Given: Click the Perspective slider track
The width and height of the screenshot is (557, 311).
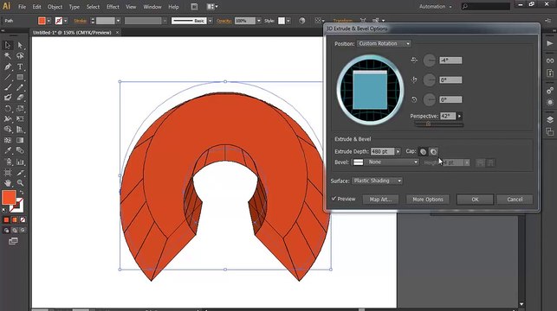Looking at the screenshot, I should coord(438,124).
